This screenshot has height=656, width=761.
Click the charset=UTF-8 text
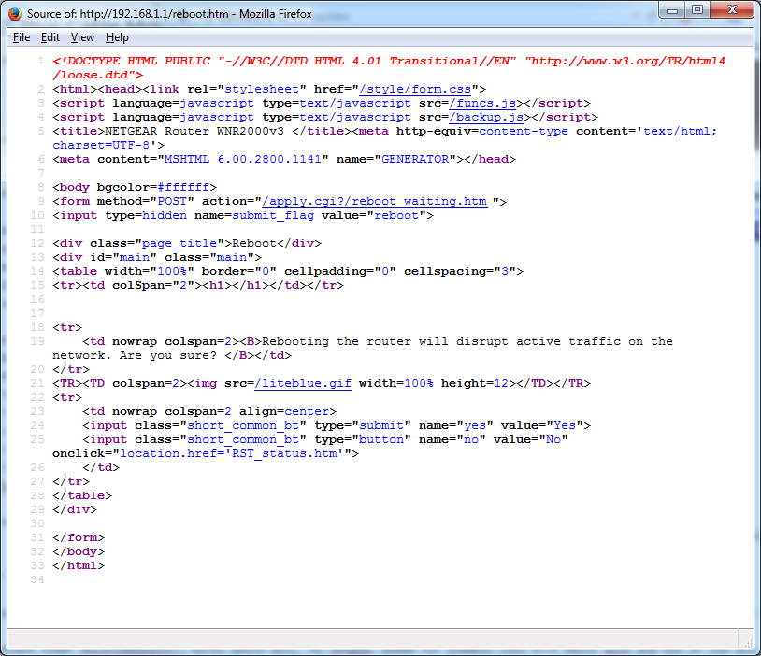101,146
